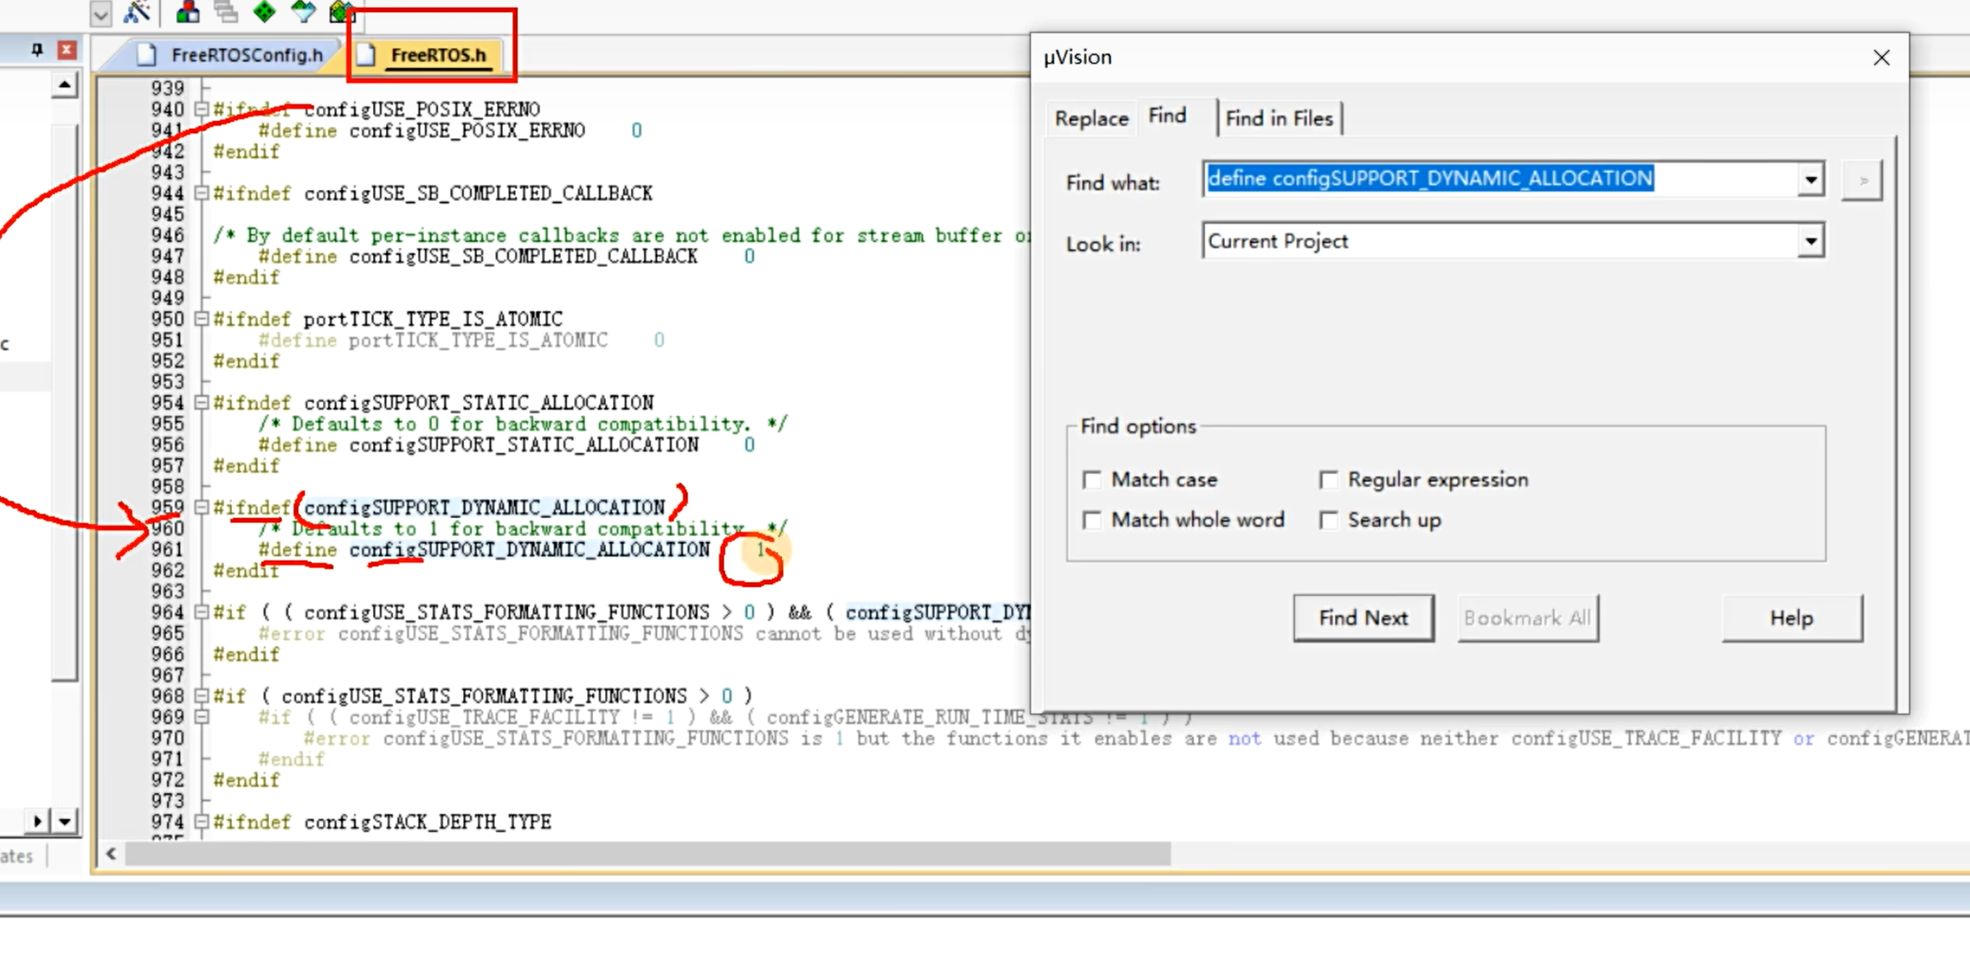Expand the Find what history dropdown
The image size is (1970, 964).
click(x=1810, y=180)
